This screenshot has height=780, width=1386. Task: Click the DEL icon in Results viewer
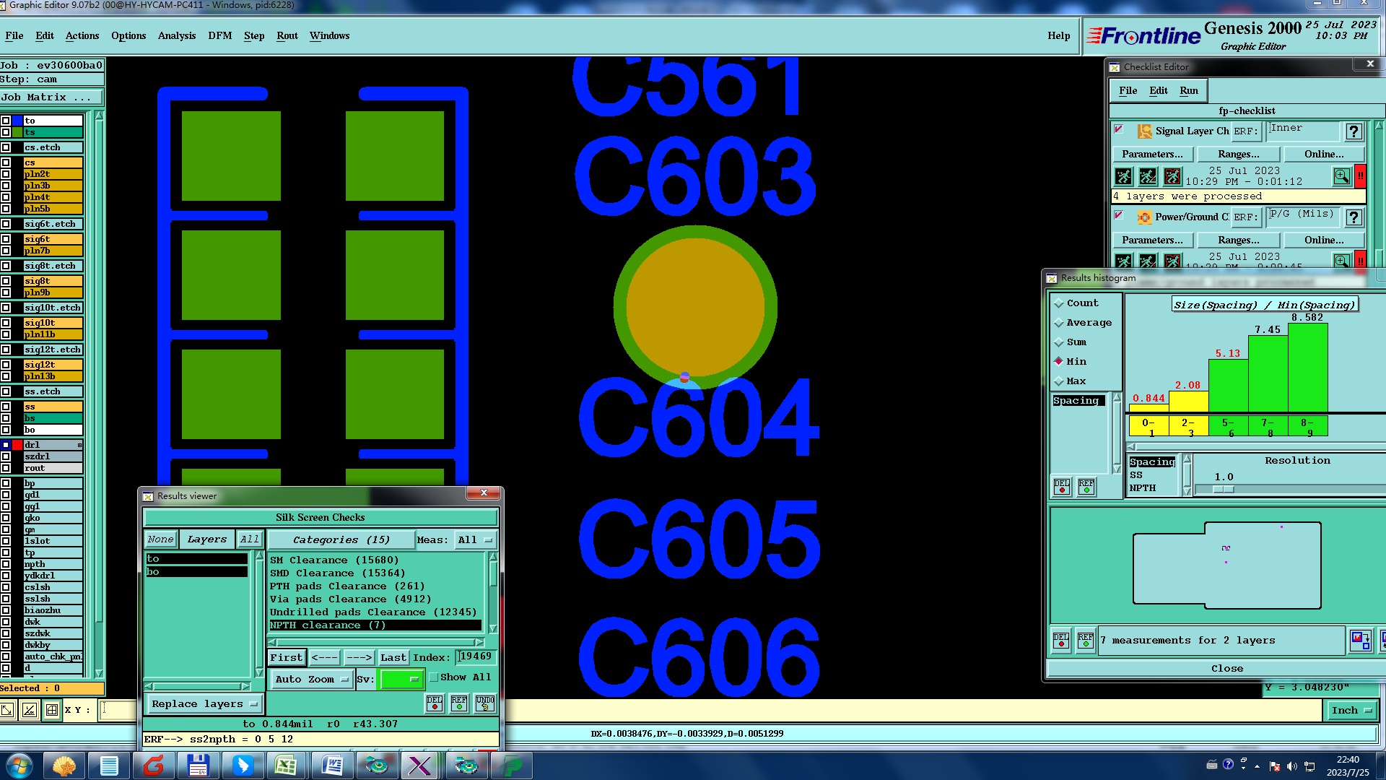click(x=435, y=703)
